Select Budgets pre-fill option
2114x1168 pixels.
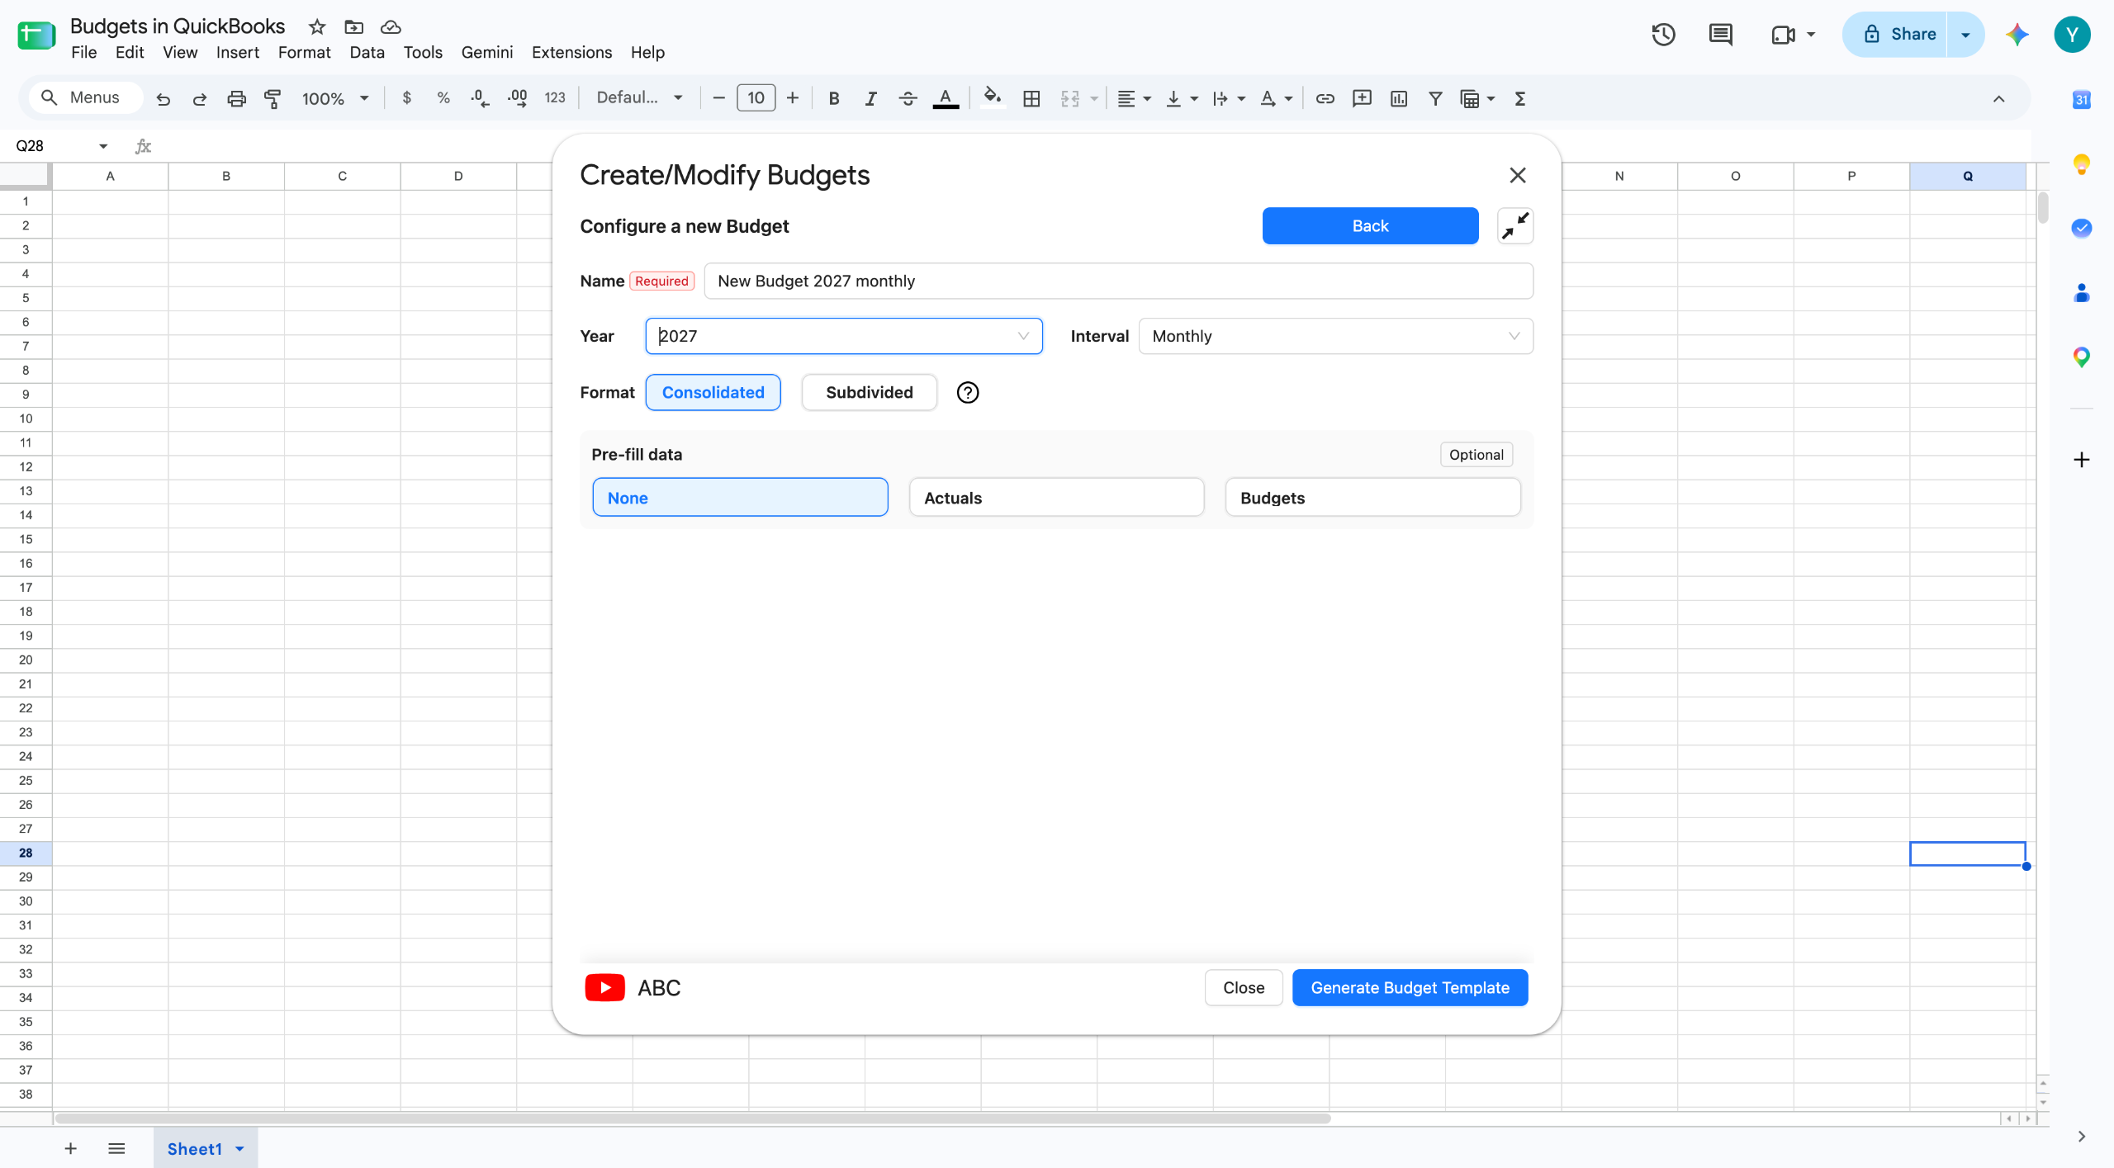[1372, 498]
